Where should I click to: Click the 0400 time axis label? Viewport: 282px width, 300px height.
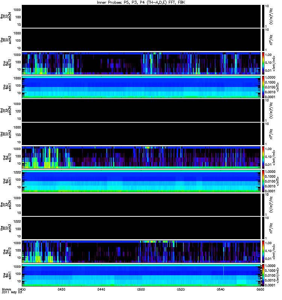point(21,289)
